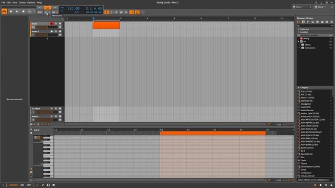Select Chorus in Category list
Viewport: 335px width, 188px height.
coord(304,163)
